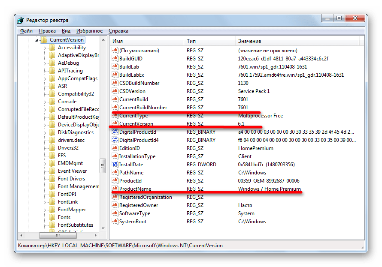Select the Event Viewer key
Viewport: 382px width, 267px height.
(73, 171)
